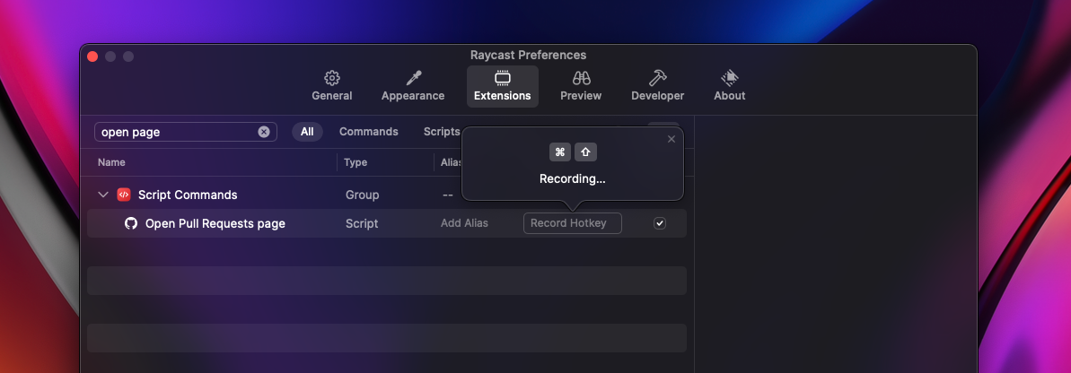Screen dimensions: 1071x373
Task: Open Preview via the binoculars icon
Action: coord(581,78)
